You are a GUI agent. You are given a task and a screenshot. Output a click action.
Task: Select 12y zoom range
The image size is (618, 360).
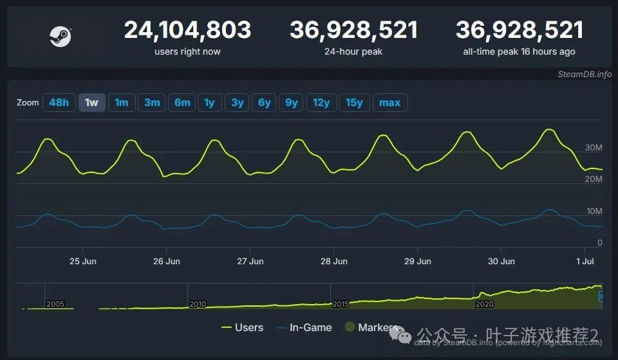(322, 103)
